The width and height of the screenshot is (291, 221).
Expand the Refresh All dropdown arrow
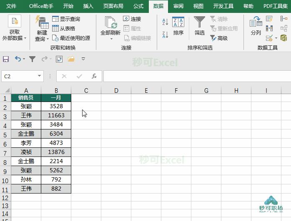(111, 39)
